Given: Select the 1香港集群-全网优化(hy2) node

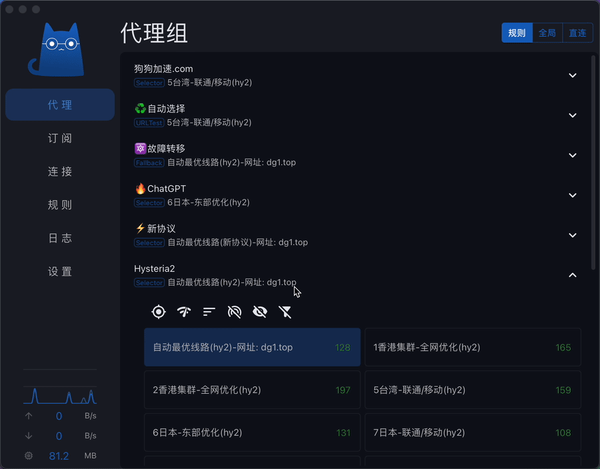Looking at the screenshot, I should click(x=472, y=347).
